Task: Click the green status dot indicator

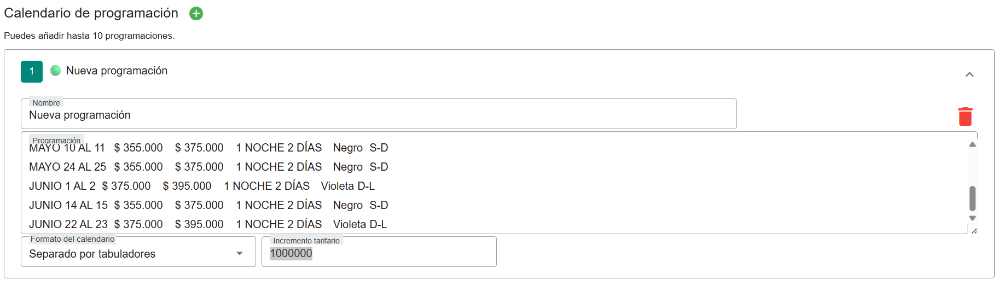Action: [55, 71]
